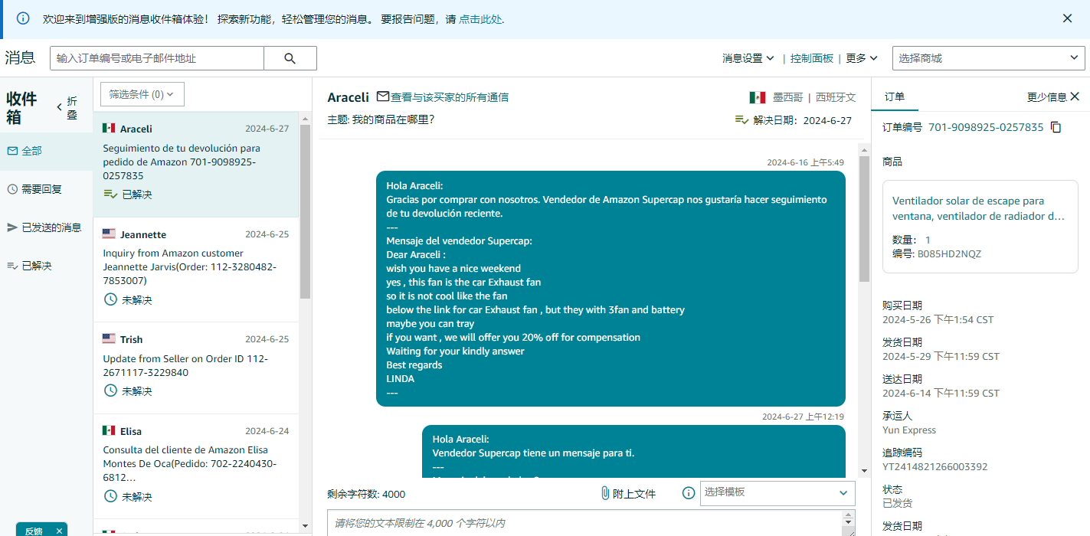Click the order number search field
This screenshot has height=536, width=1090.
click(x=157, y=58)
